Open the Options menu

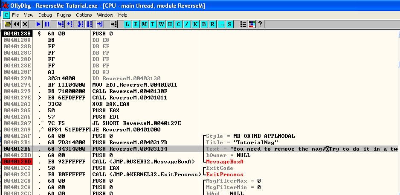(84, 15)
